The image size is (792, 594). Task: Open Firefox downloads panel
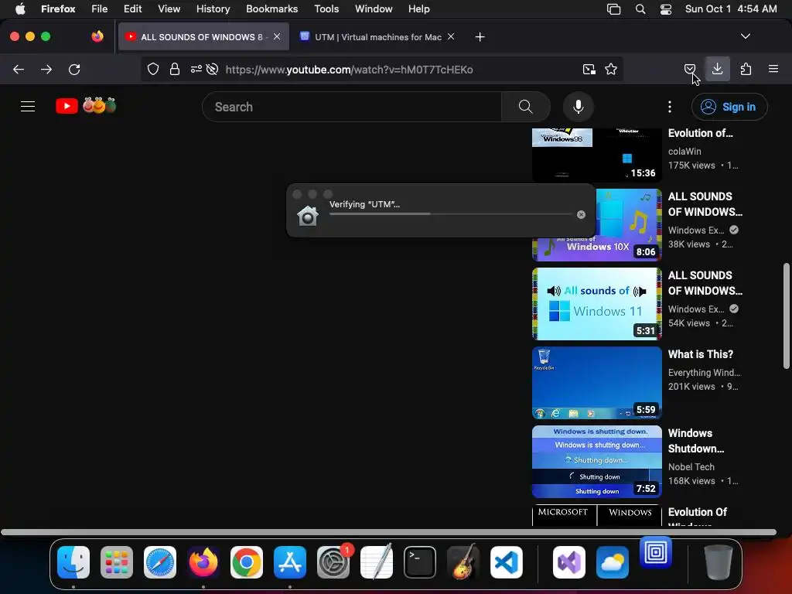[717, 69]
